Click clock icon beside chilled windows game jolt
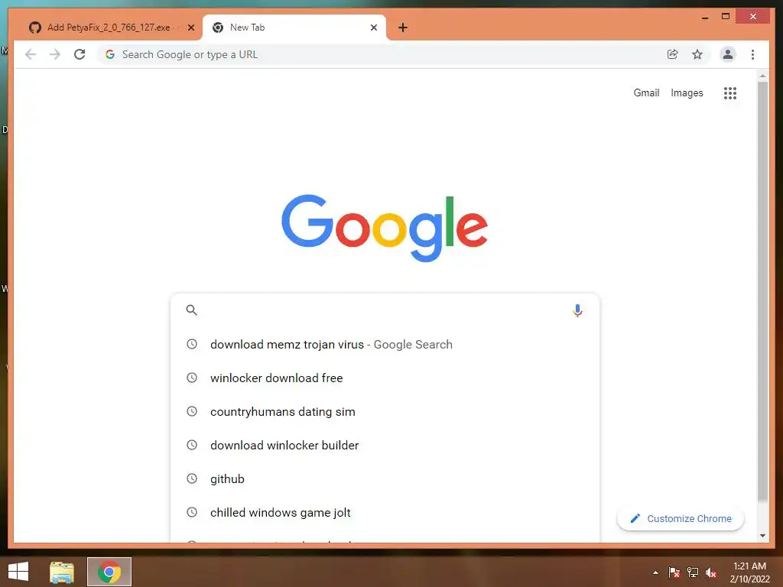 click(x=192, y=512)
